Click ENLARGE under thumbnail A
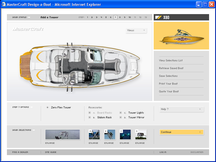Screen dimensions: 216x162 pyautogui.click(x=93, y=143)
